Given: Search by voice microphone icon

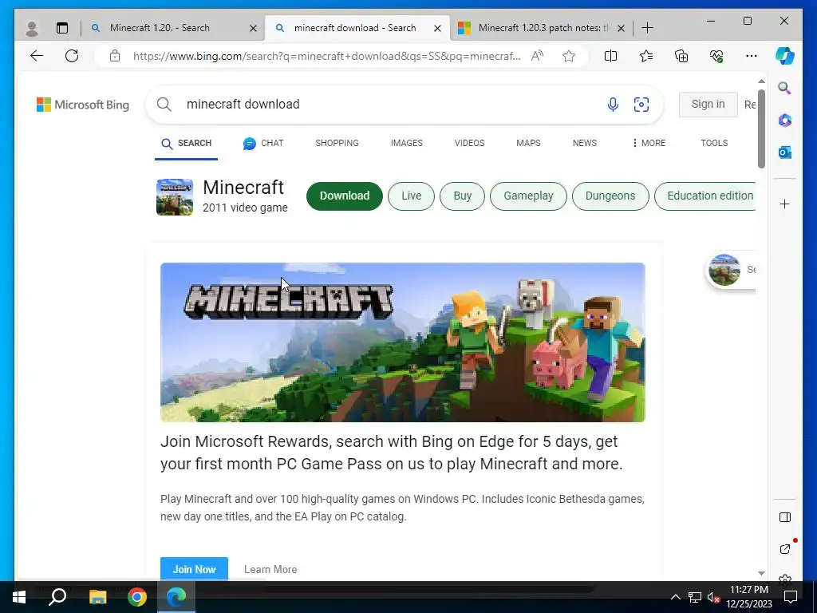Looking at the screenshot, I should point(613,105).
